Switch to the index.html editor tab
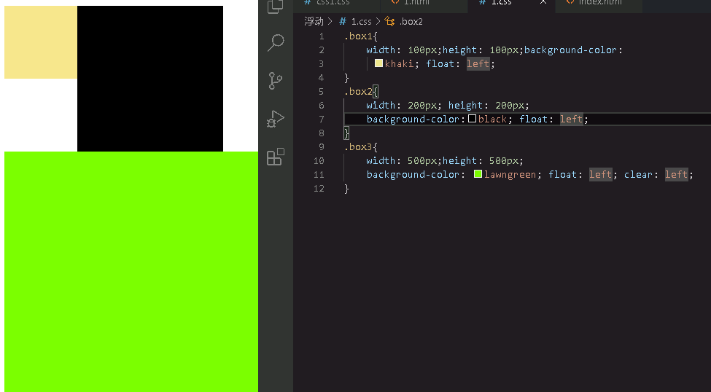Screen dimensions: 711x392 click(x=599, y=3)
